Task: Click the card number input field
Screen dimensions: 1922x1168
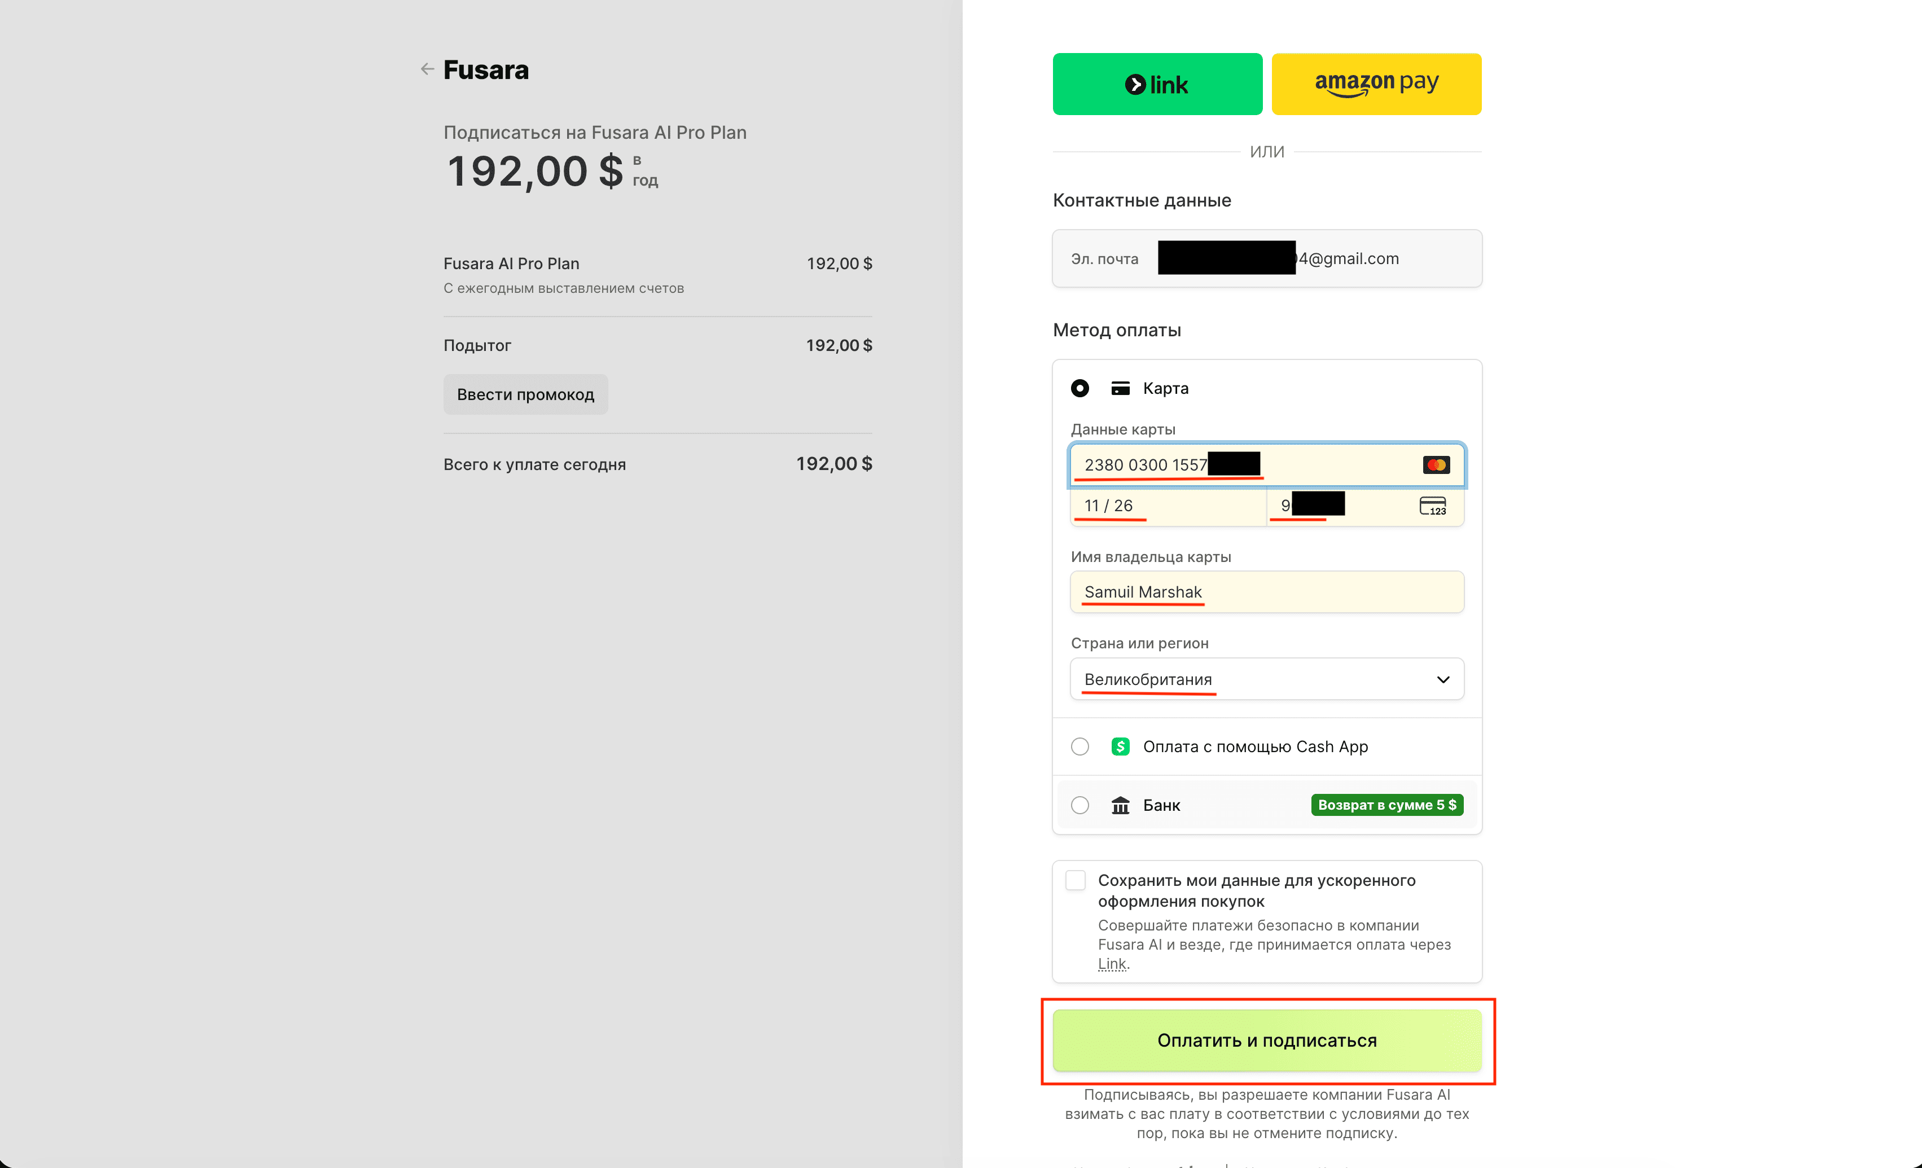Action: [x=1326, y=465]
